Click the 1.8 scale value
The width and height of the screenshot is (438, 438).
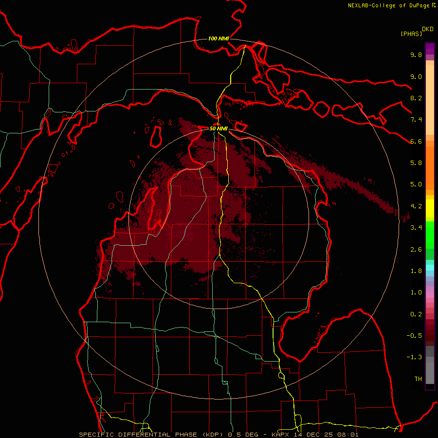[x=416, y=271]
